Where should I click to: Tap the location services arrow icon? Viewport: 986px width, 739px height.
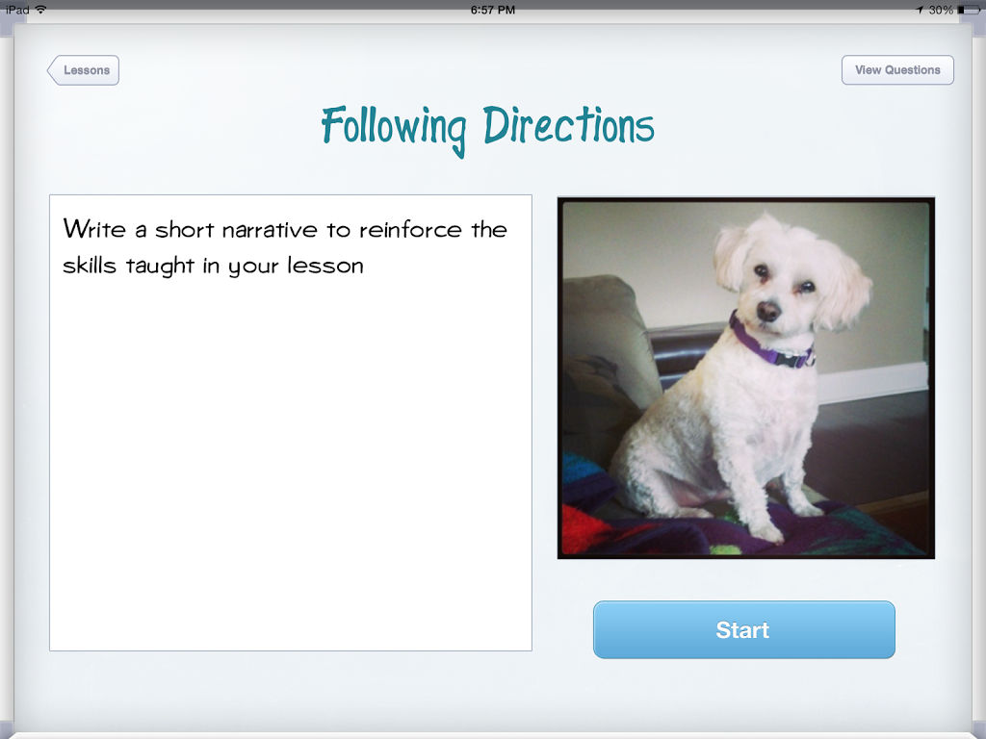(920, 10)
